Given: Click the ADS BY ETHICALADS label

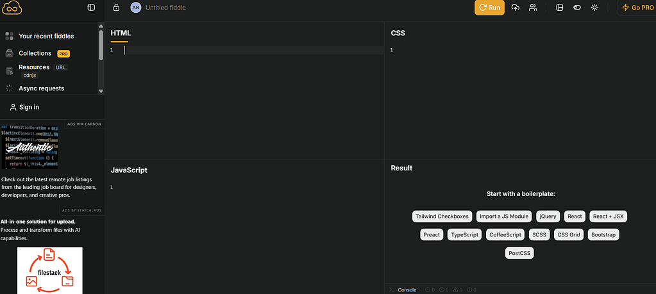Looking at the screenshot, I should click(81, 211).
